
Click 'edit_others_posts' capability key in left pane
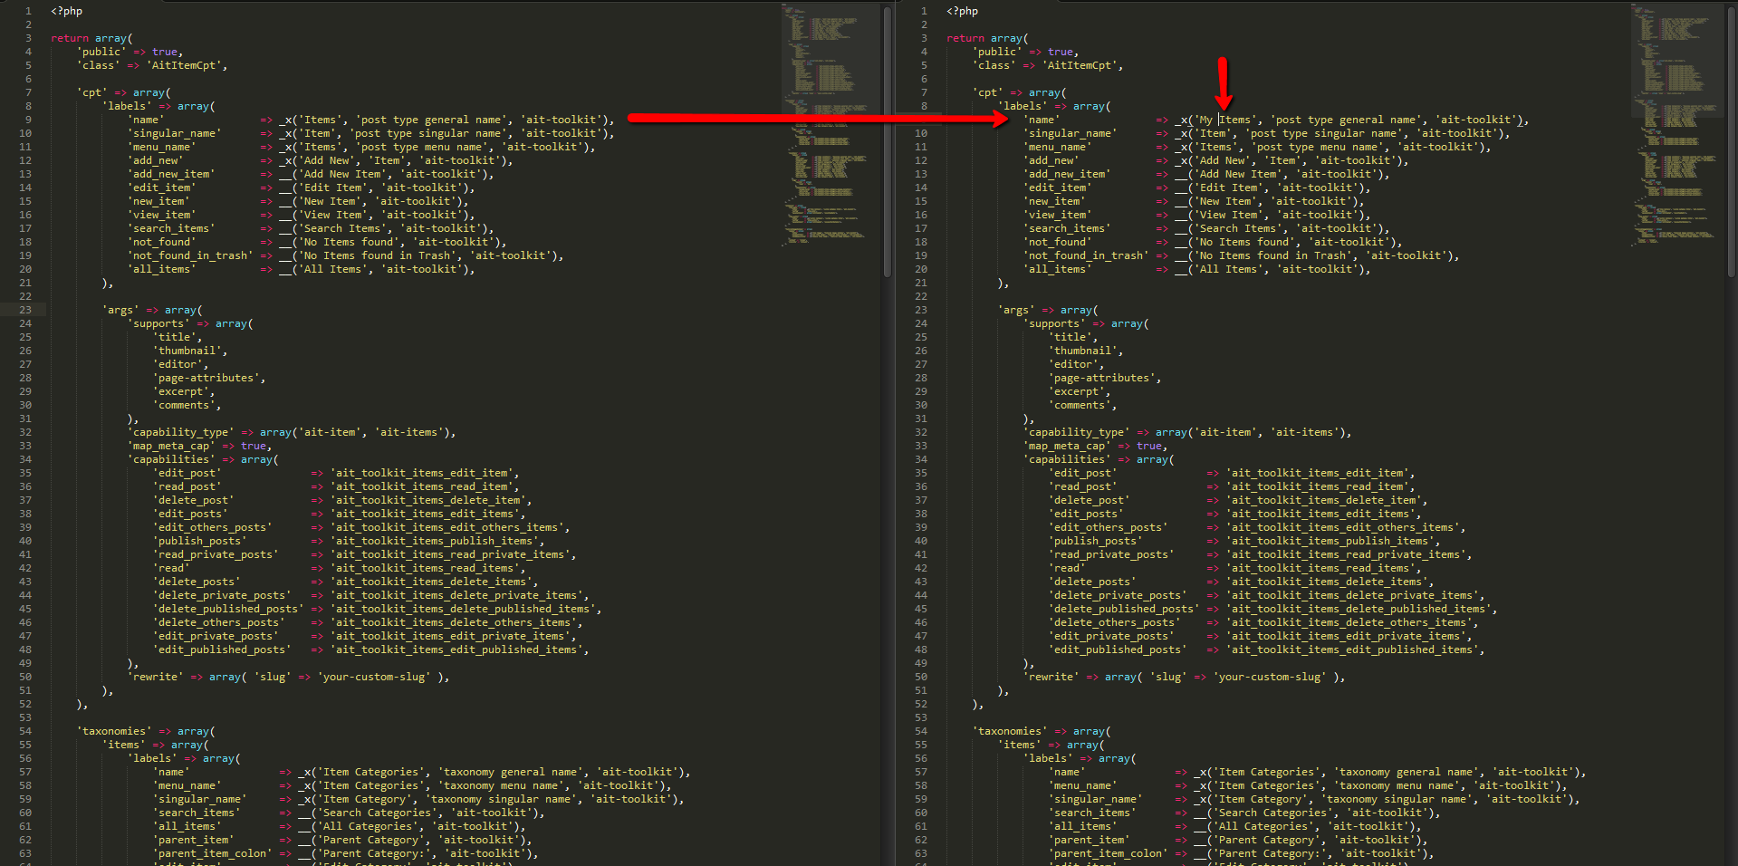click(x=212, y=527)
